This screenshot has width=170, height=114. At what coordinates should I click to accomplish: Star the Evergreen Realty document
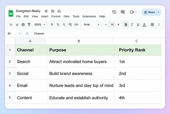click(46, 11)
